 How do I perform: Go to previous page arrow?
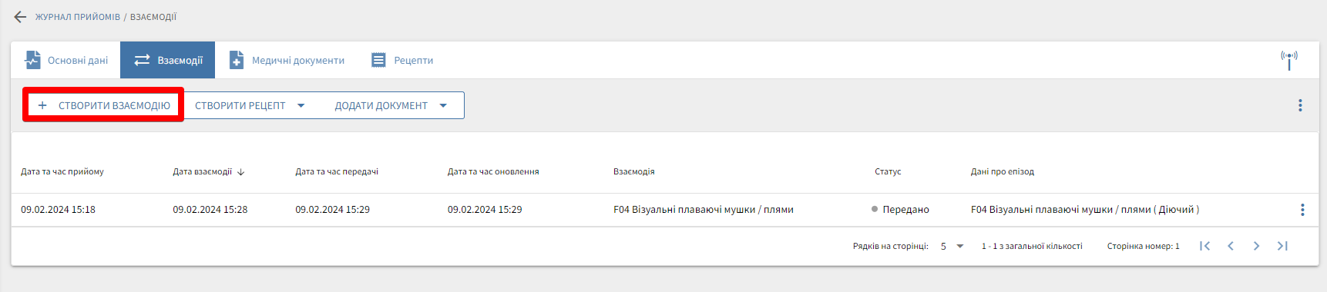click(x=1231, y=246)
